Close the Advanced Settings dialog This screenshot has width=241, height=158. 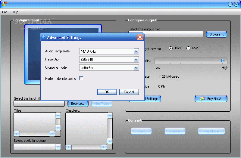coord(140,37)
